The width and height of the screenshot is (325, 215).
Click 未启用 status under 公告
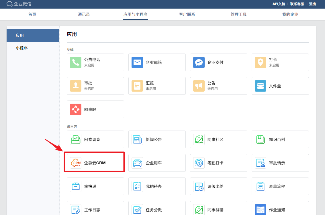213,89
